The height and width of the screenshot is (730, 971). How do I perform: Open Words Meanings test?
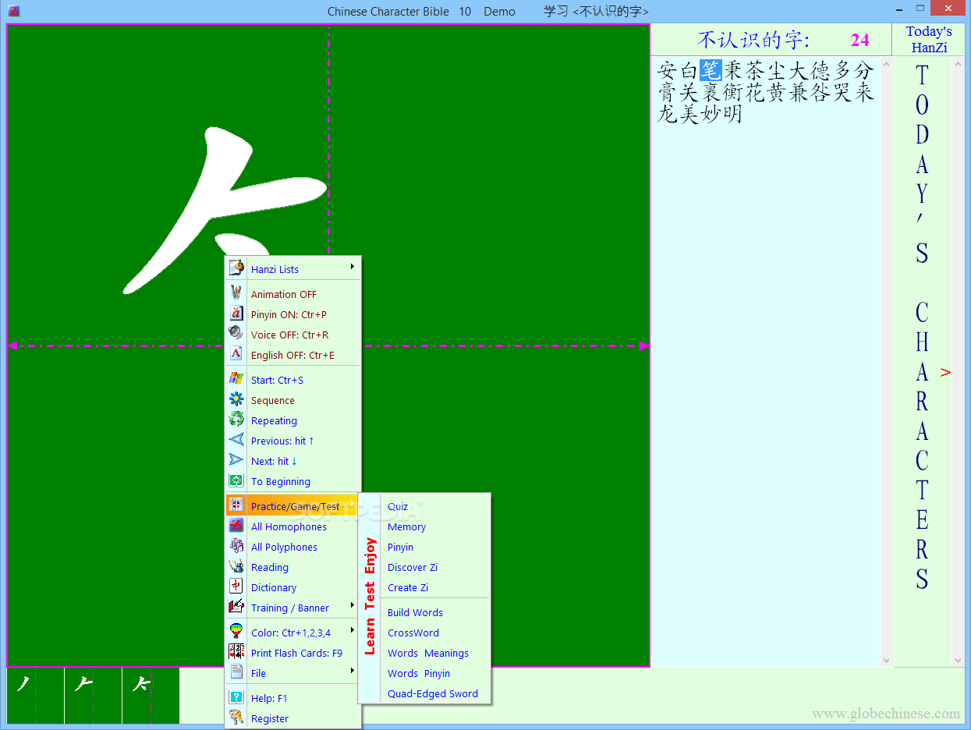click(x=428, y=653)
